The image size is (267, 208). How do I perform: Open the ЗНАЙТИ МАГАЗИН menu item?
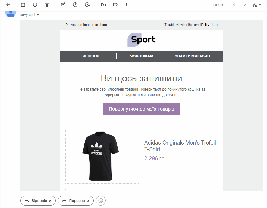192,56
